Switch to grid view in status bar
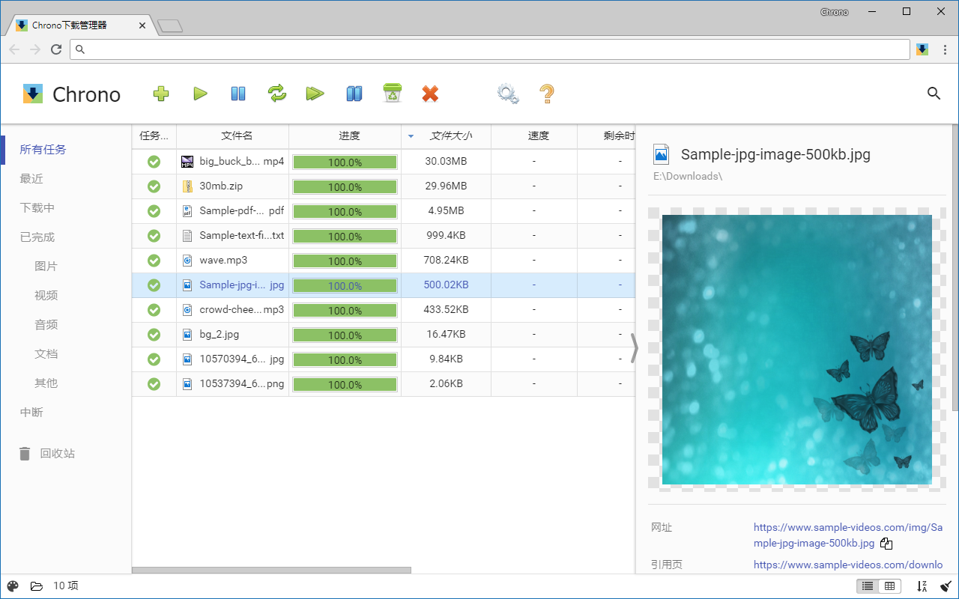The width and height of the screenshot is (959, 599). [x=889, y=586]
